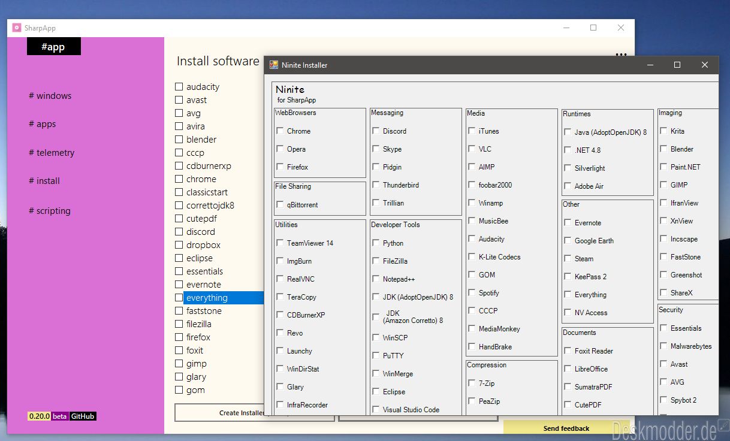Tick the WinDirStat checkbox
730x441 pixels.
tap(280, 369)
